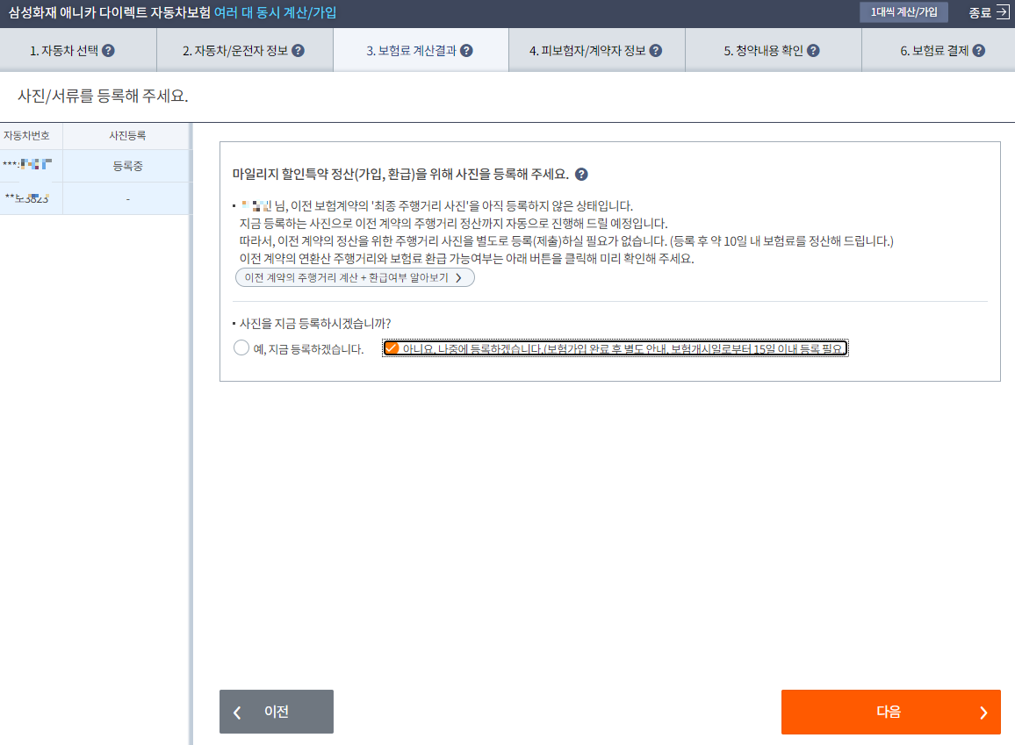Click the 1대씩 계산/가입 button
1015x745 pixels.
pos(903,12)
